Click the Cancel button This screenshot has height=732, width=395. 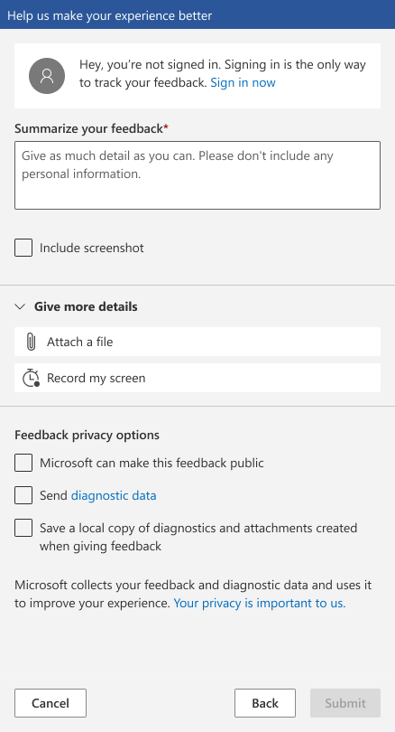(51, 703)
